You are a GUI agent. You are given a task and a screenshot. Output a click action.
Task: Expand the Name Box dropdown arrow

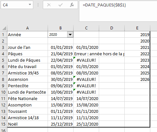(x=30, y=4)
